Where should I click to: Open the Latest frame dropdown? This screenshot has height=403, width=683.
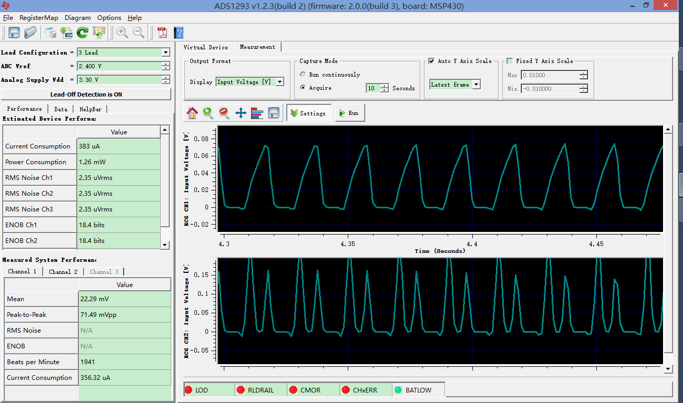tap(476, 84)
